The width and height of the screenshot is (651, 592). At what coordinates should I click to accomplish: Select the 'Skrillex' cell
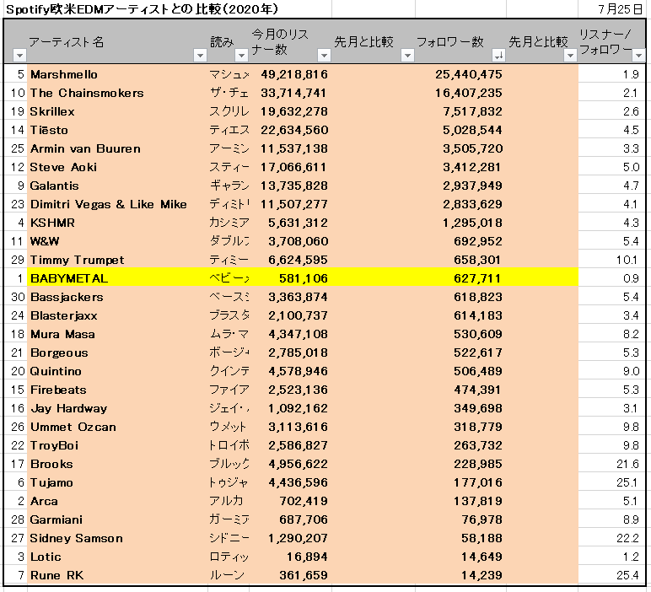(x=117, y=111)
